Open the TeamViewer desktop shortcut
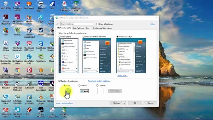The image size is (213, 120). tap(41, 46)
